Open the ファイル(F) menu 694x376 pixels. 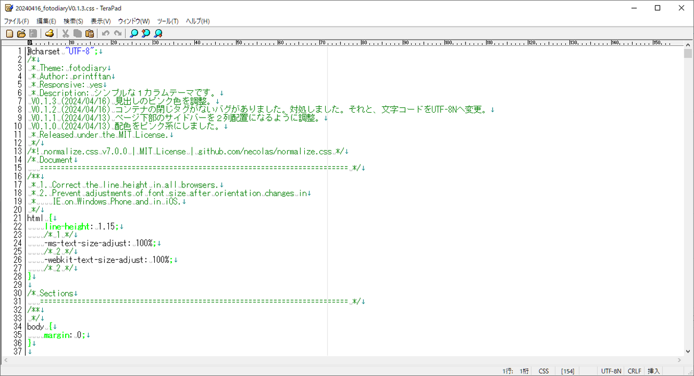(x=17, y=21)
